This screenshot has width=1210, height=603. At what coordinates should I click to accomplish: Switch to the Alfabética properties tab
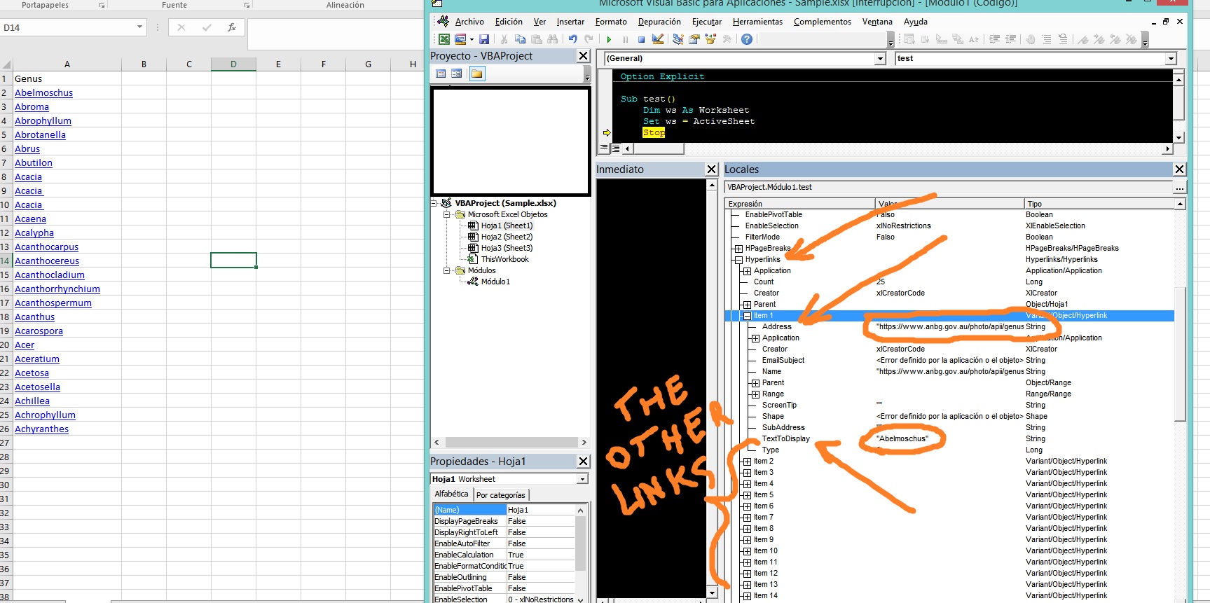451,494
